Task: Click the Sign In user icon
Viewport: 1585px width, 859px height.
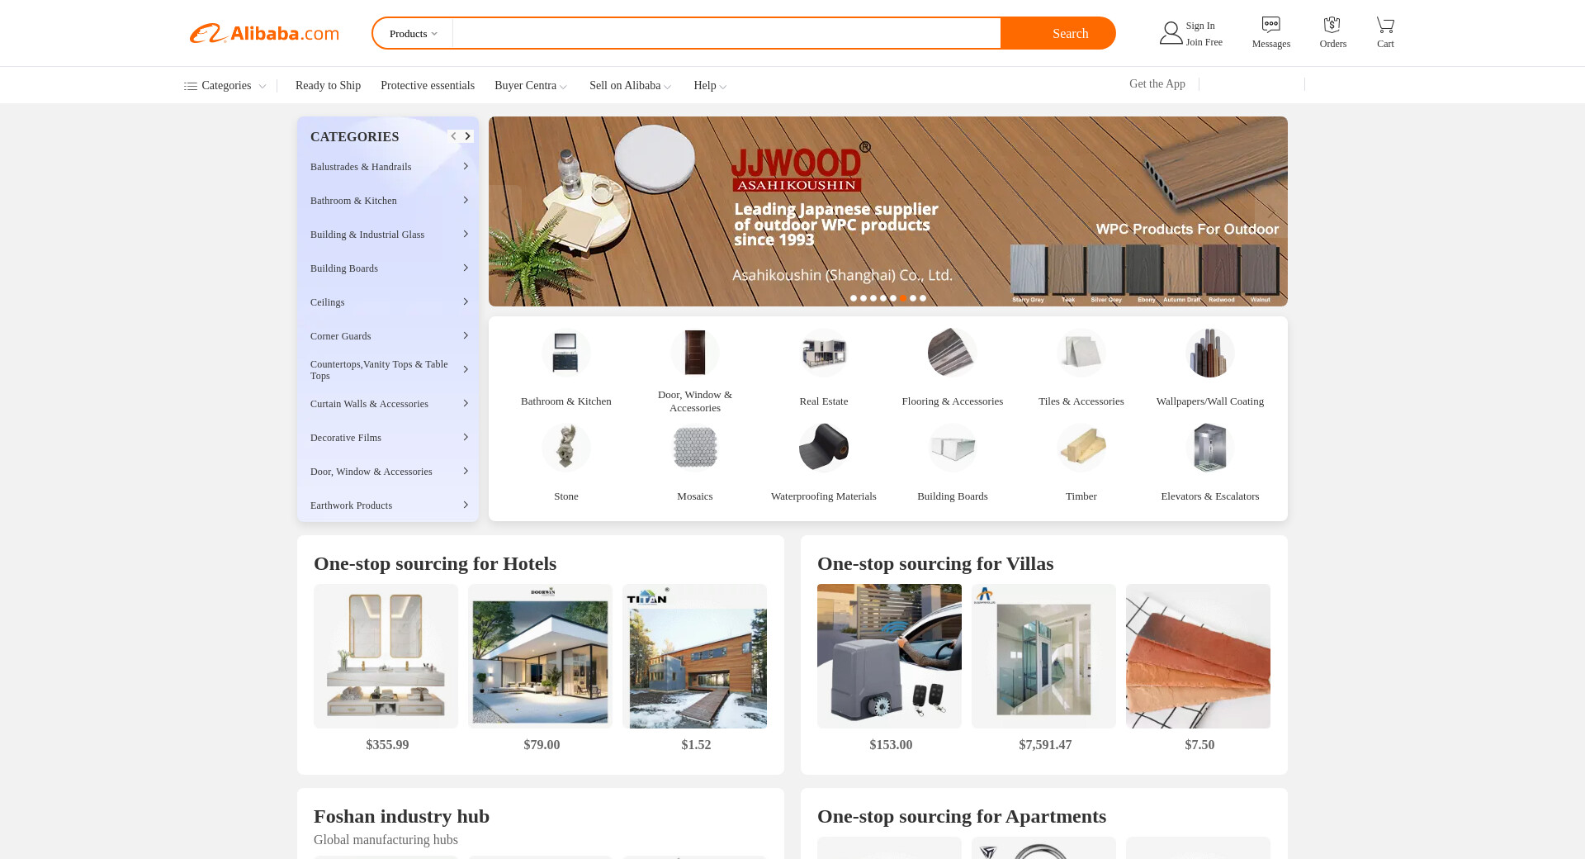Action: (1171, 33)
